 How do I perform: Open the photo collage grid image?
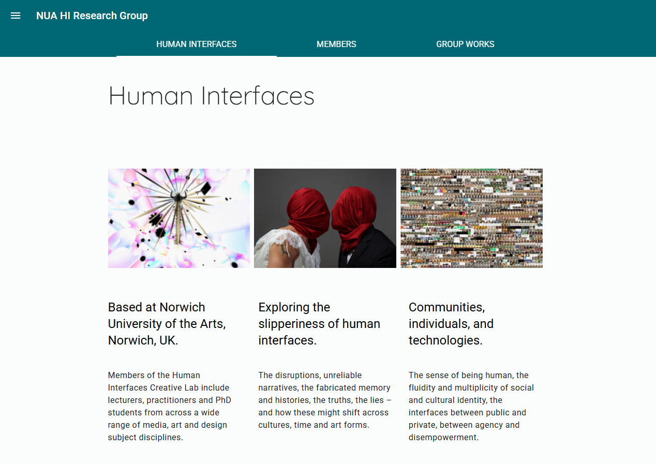471,218
